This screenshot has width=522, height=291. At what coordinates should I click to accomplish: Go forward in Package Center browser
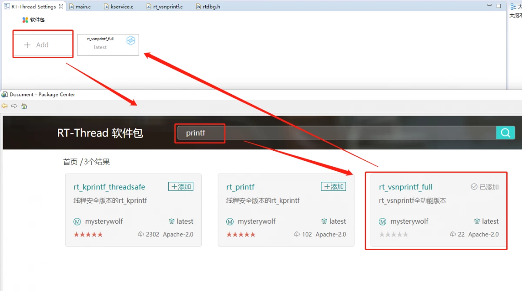tap(14, 106)
